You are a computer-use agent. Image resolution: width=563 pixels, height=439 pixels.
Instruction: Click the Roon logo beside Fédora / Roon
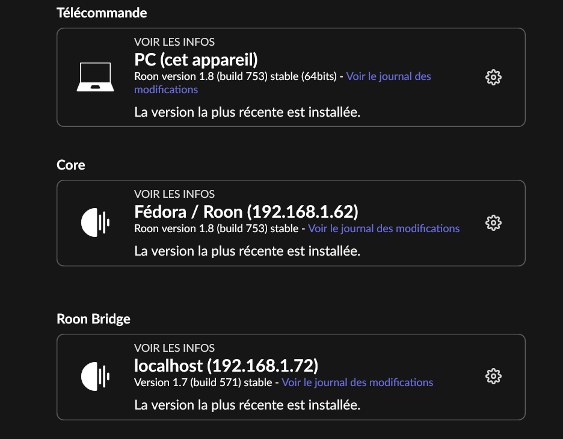95,223
